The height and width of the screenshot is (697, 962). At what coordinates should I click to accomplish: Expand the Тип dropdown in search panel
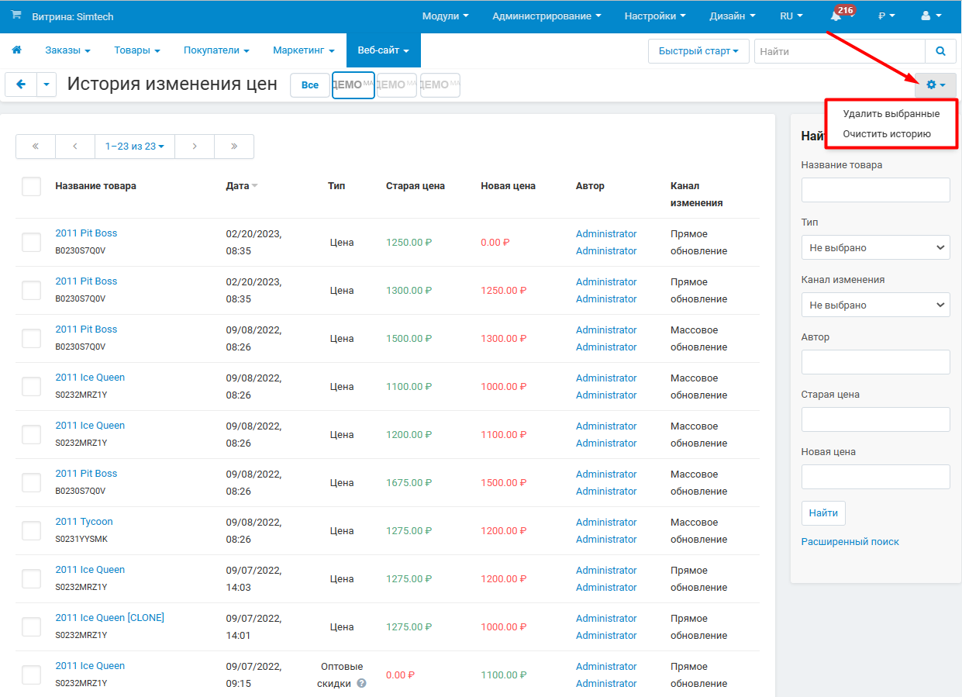[875, 247]
